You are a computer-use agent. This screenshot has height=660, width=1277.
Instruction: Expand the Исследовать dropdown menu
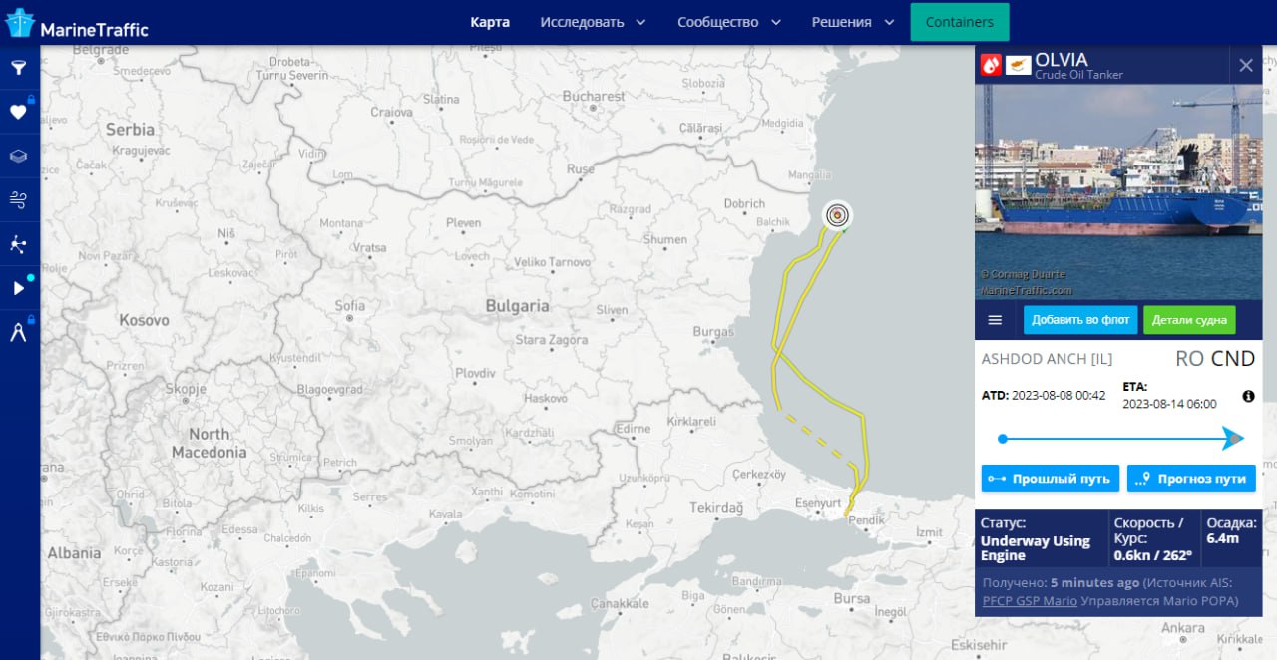[593, 22]
